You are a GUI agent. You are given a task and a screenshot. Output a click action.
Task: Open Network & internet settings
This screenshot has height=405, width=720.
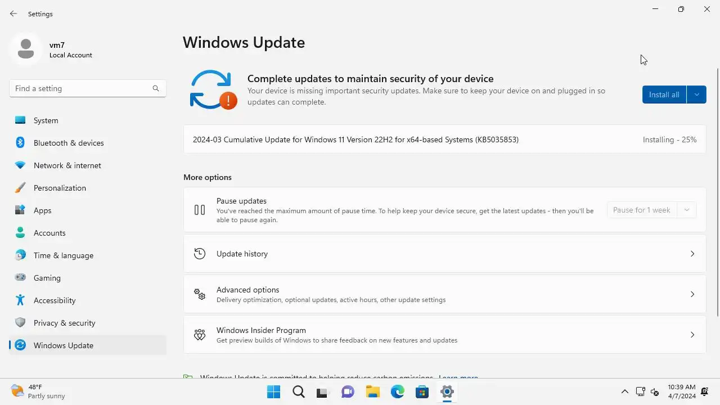(88, 165)
